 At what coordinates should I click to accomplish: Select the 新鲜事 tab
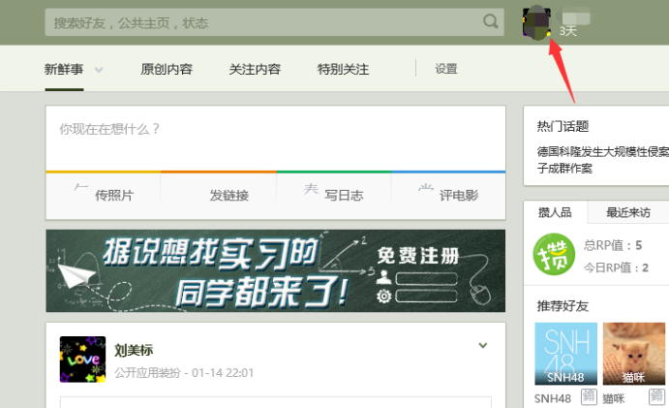(64, 69)
